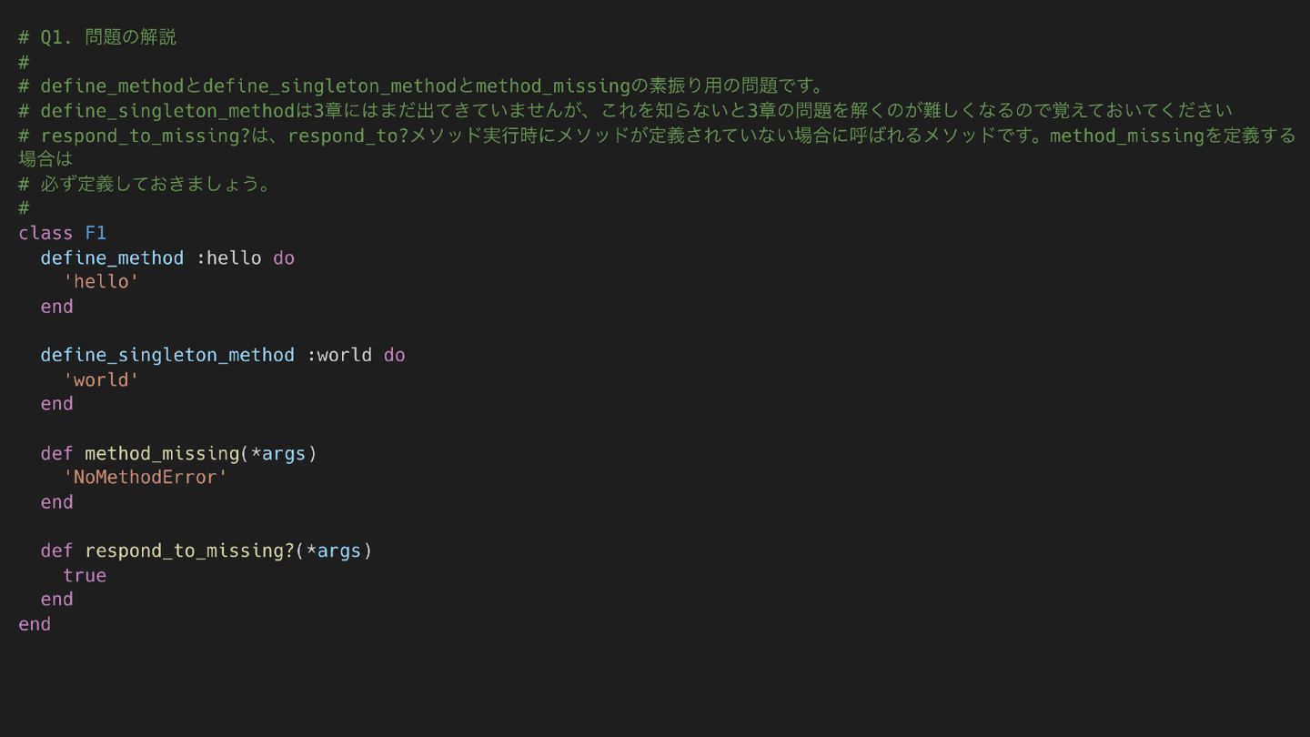This screenshot has height=737, width=1310.
Task: Click define_singleton_method call inside the class body
Action: tap(167, 355)
